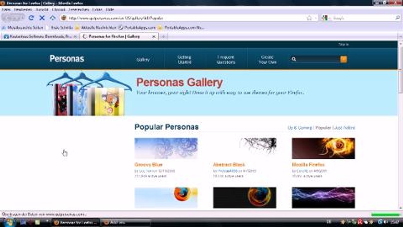The width and height of the screenshot is (403, 227).
Task: Click the Sign In link
Action: coord(343,44)
